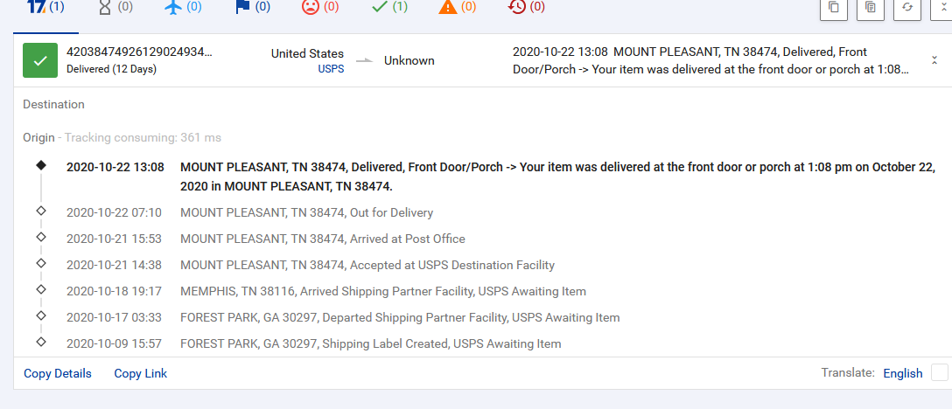Click the Copy Link link

click(x=141, y=373)
